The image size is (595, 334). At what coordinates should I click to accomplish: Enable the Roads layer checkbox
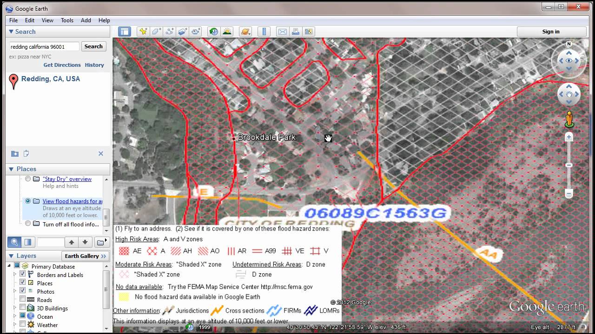[22, 300]
